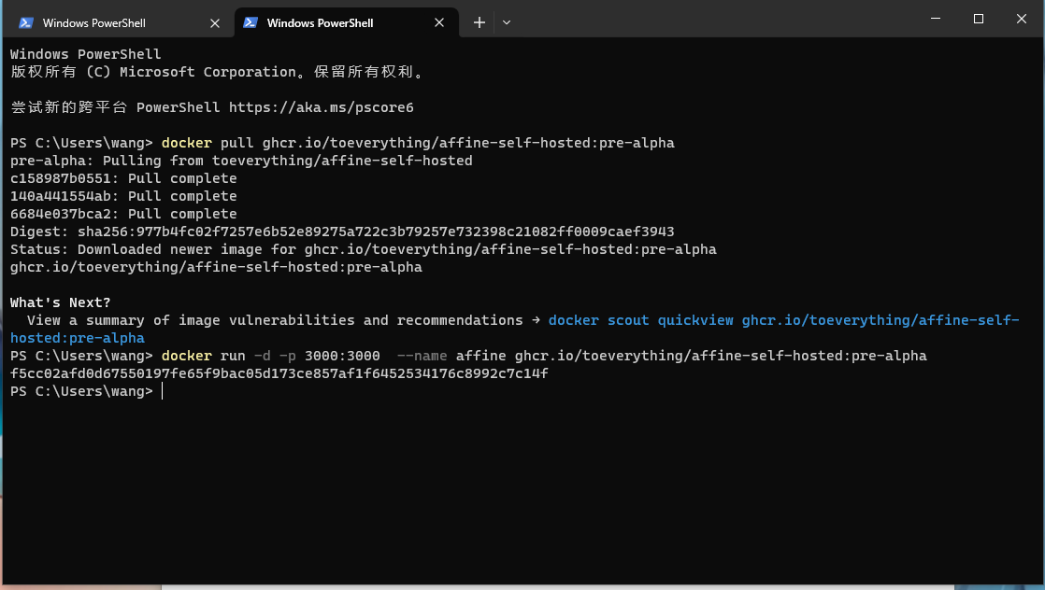Click 'Windows PowerShell' header text in terminal
1045x590 pixels.
coord(85,54)
